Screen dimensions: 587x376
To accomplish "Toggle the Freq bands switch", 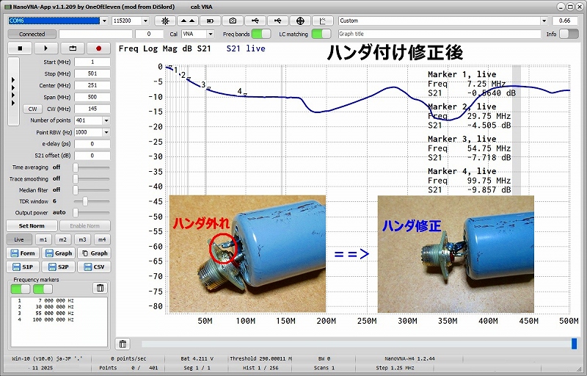I will (260, 34).
